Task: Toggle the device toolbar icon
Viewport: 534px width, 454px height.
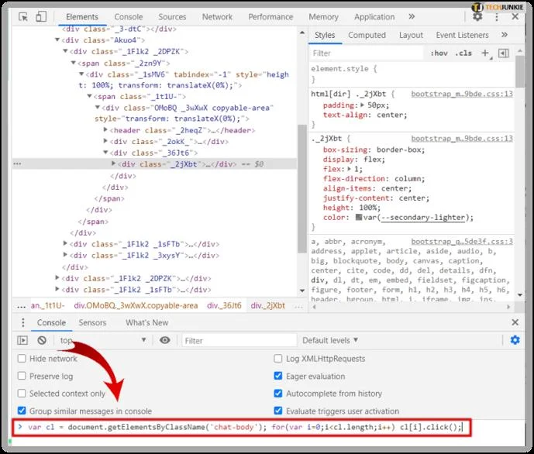Action: click(41, 16)
